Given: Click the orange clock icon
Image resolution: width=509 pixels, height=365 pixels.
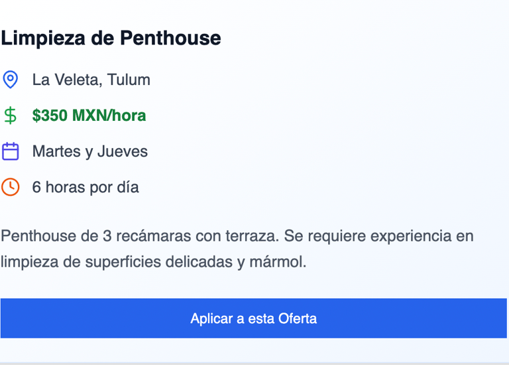Looking at the screenshot, I should tap(10, 187).
